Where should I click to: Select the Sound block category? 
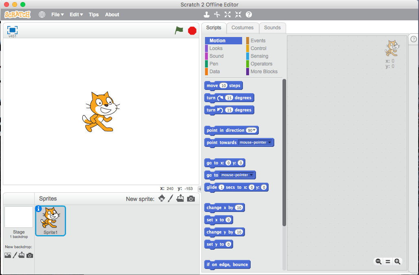[216, 56]
